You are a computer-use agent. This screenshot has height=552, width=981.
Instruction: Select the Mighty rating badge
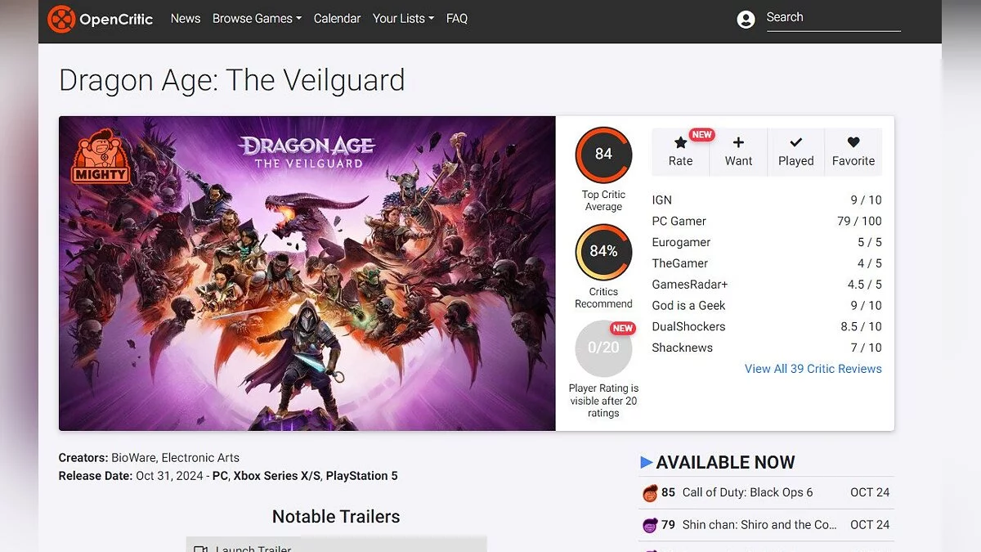pos(101,159)
